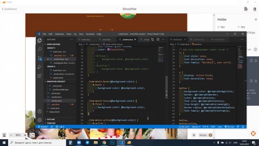Close the Holder panel in Zeplin
259x146 pixels.
(x=256, y=19)
